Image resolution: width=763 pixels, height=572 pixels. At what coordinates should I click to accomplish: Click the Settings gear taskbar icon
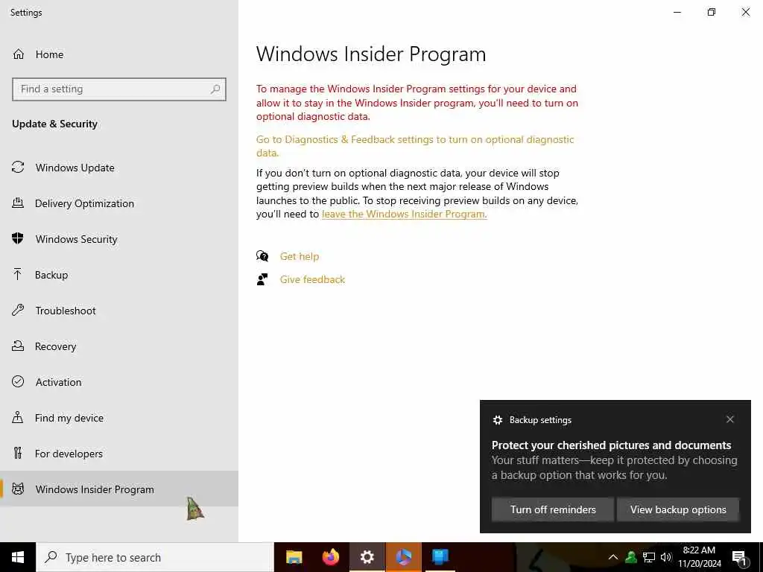367,557
